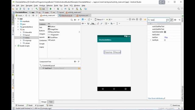Click the Search Everywhere magnifier icon
The width and height of the screenshot is (195, 110).
[179, 9]
